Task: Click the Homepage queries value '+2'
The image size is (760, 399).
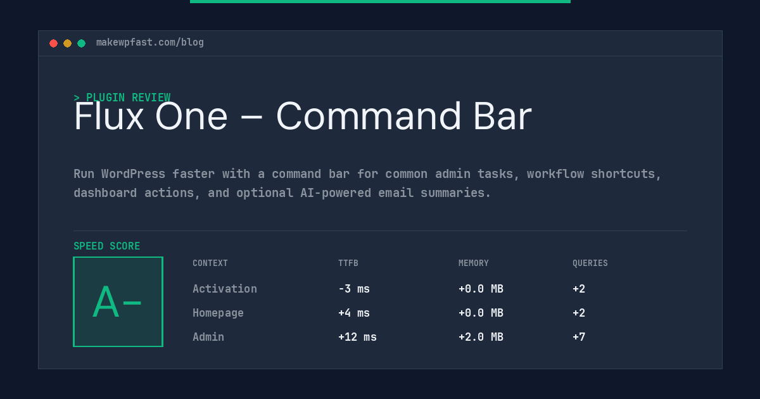Action: point(579,313)
